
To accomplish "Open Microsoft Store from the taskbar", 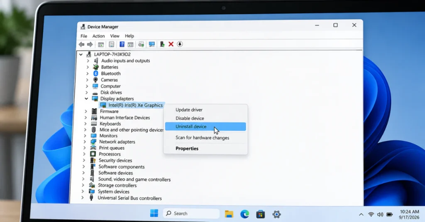I will [261, 215].
